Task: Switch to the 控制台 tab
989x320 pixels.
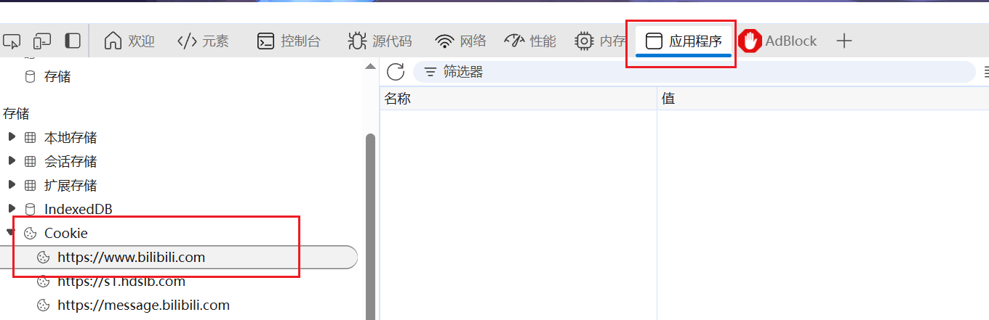Action: [x=289, y=41]
